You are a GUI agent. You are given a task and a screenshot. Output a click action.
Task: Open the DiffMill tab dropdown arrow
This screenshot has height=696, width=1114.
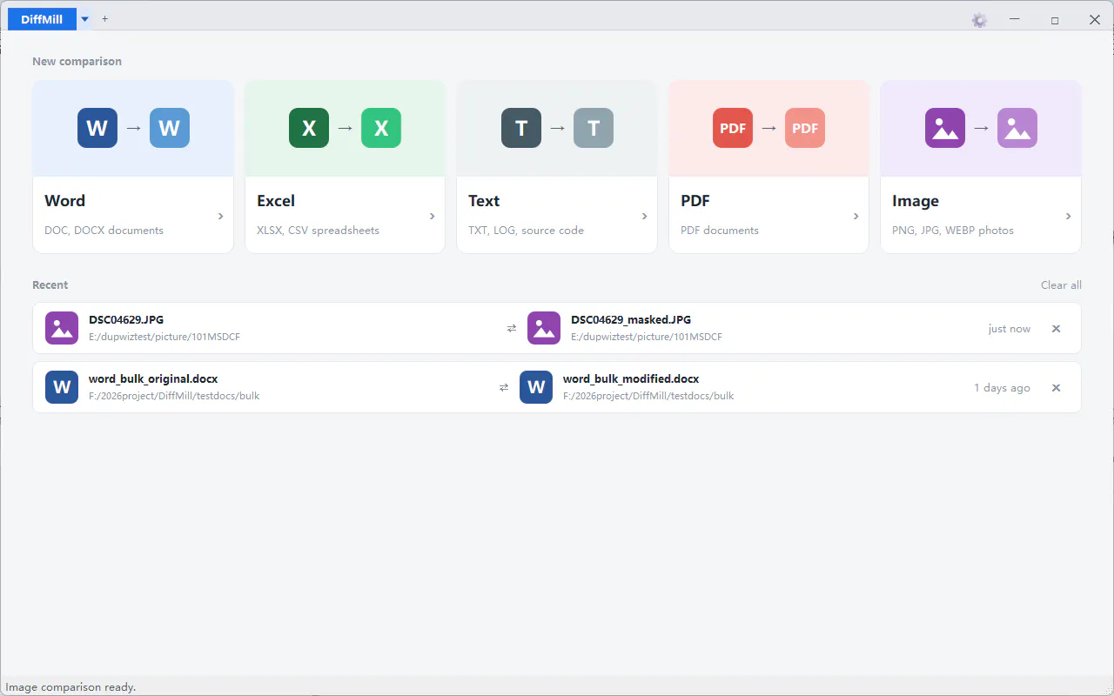point(84,19)
